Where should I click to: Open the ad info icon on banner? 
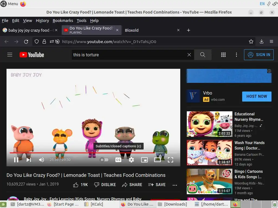[269, 71]
